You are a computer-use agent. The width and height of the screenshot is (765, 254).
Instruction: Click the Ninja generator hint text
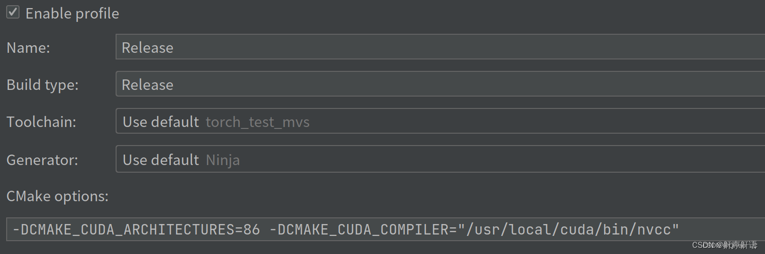tap(223, 160)
